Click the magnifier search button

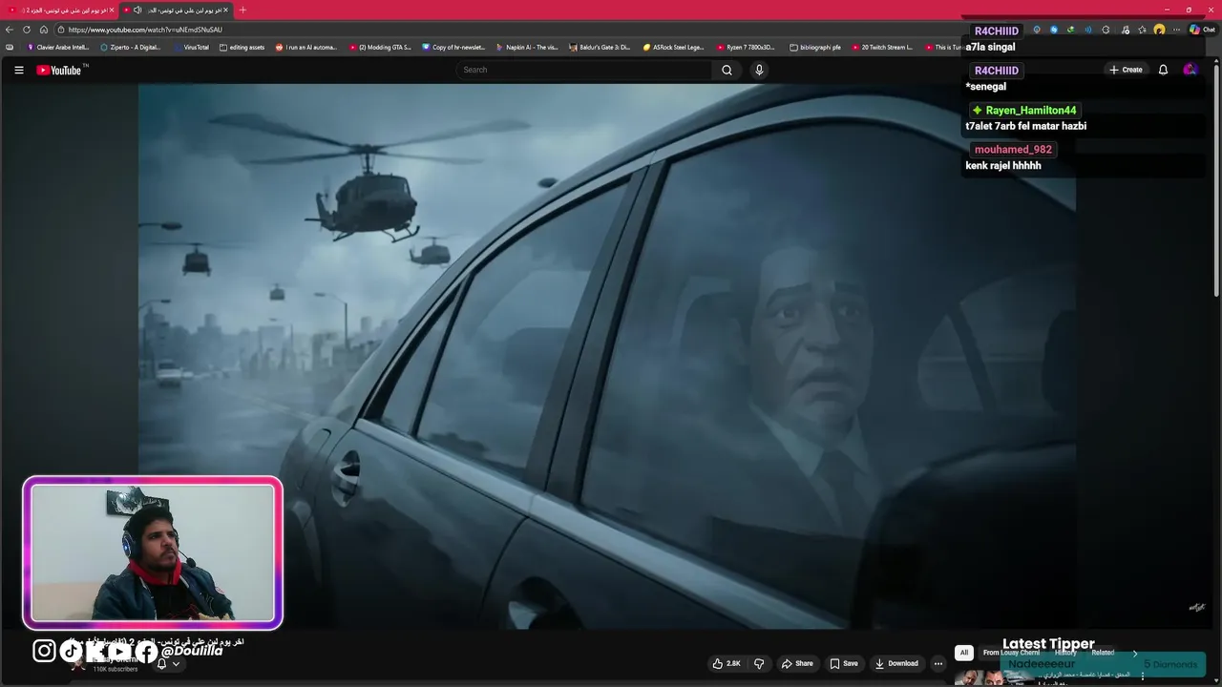tap(727, 70)
